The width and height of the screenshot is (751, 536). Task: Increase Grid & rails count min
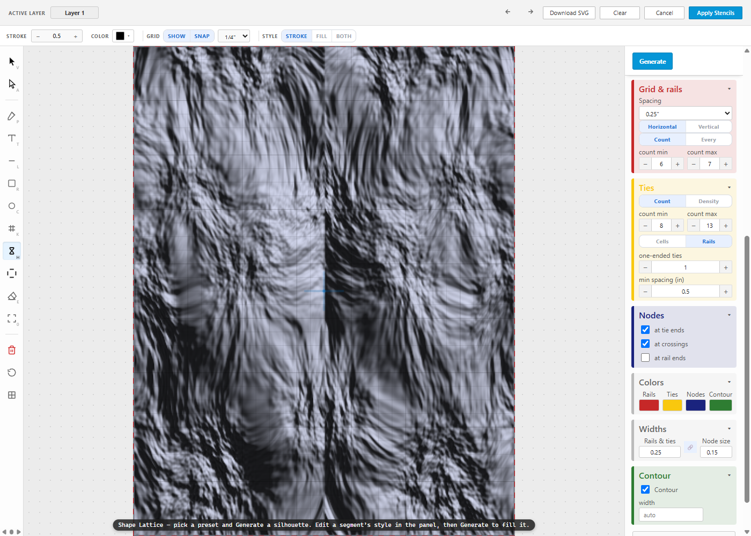point(678,164)
